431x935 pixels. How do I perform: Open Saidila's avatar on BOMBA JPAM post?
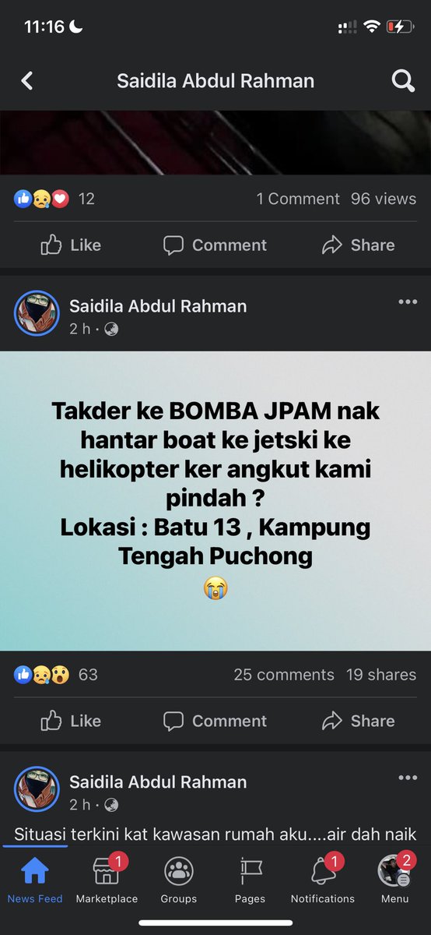[37, 313]
